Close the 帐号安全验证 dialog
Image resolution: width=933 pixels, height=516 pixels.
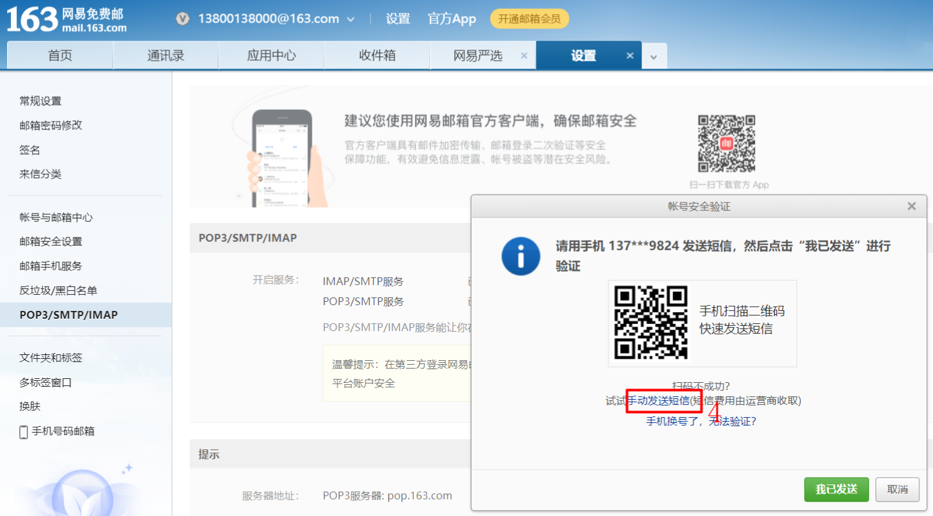[912, 206]
